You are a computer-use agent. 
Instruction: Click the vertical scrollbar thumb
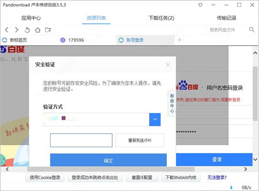[256, 94]
